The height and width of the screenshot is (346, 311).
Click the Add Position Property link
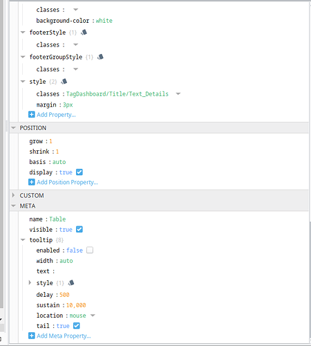click(67, 182)
